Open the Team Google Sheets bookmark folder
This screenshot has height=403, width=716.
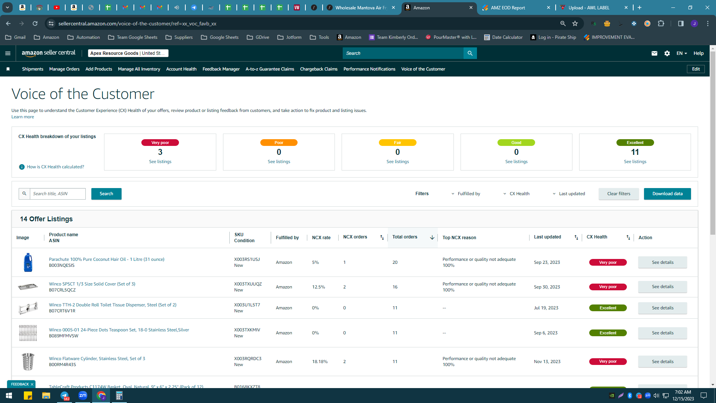tap(133, 37)
